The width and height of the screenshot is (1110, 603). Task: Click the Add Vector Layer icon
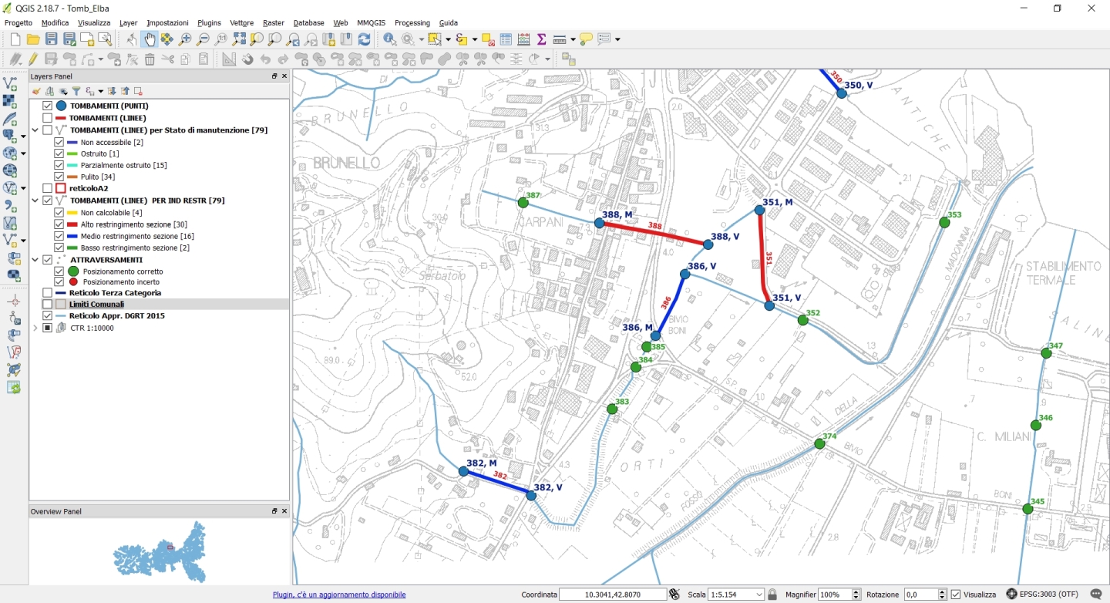[10, 83]
